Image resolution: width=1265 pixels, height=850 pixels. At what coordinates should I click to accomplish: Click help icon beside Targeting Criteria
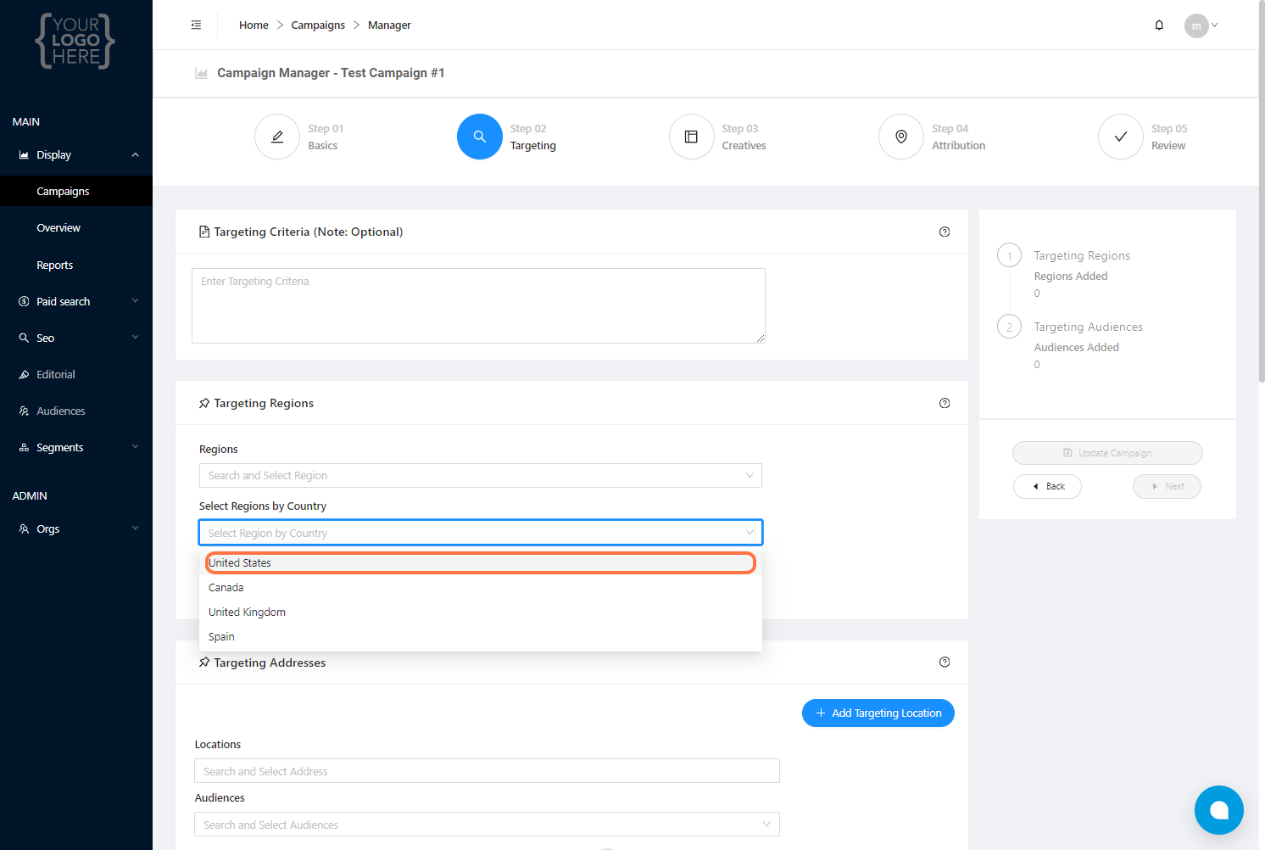click(x=945, y=232)
